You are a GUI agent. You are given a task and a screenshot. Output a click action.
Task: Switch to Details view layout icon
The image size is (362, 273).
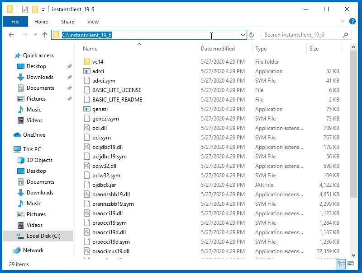(341, 264)
